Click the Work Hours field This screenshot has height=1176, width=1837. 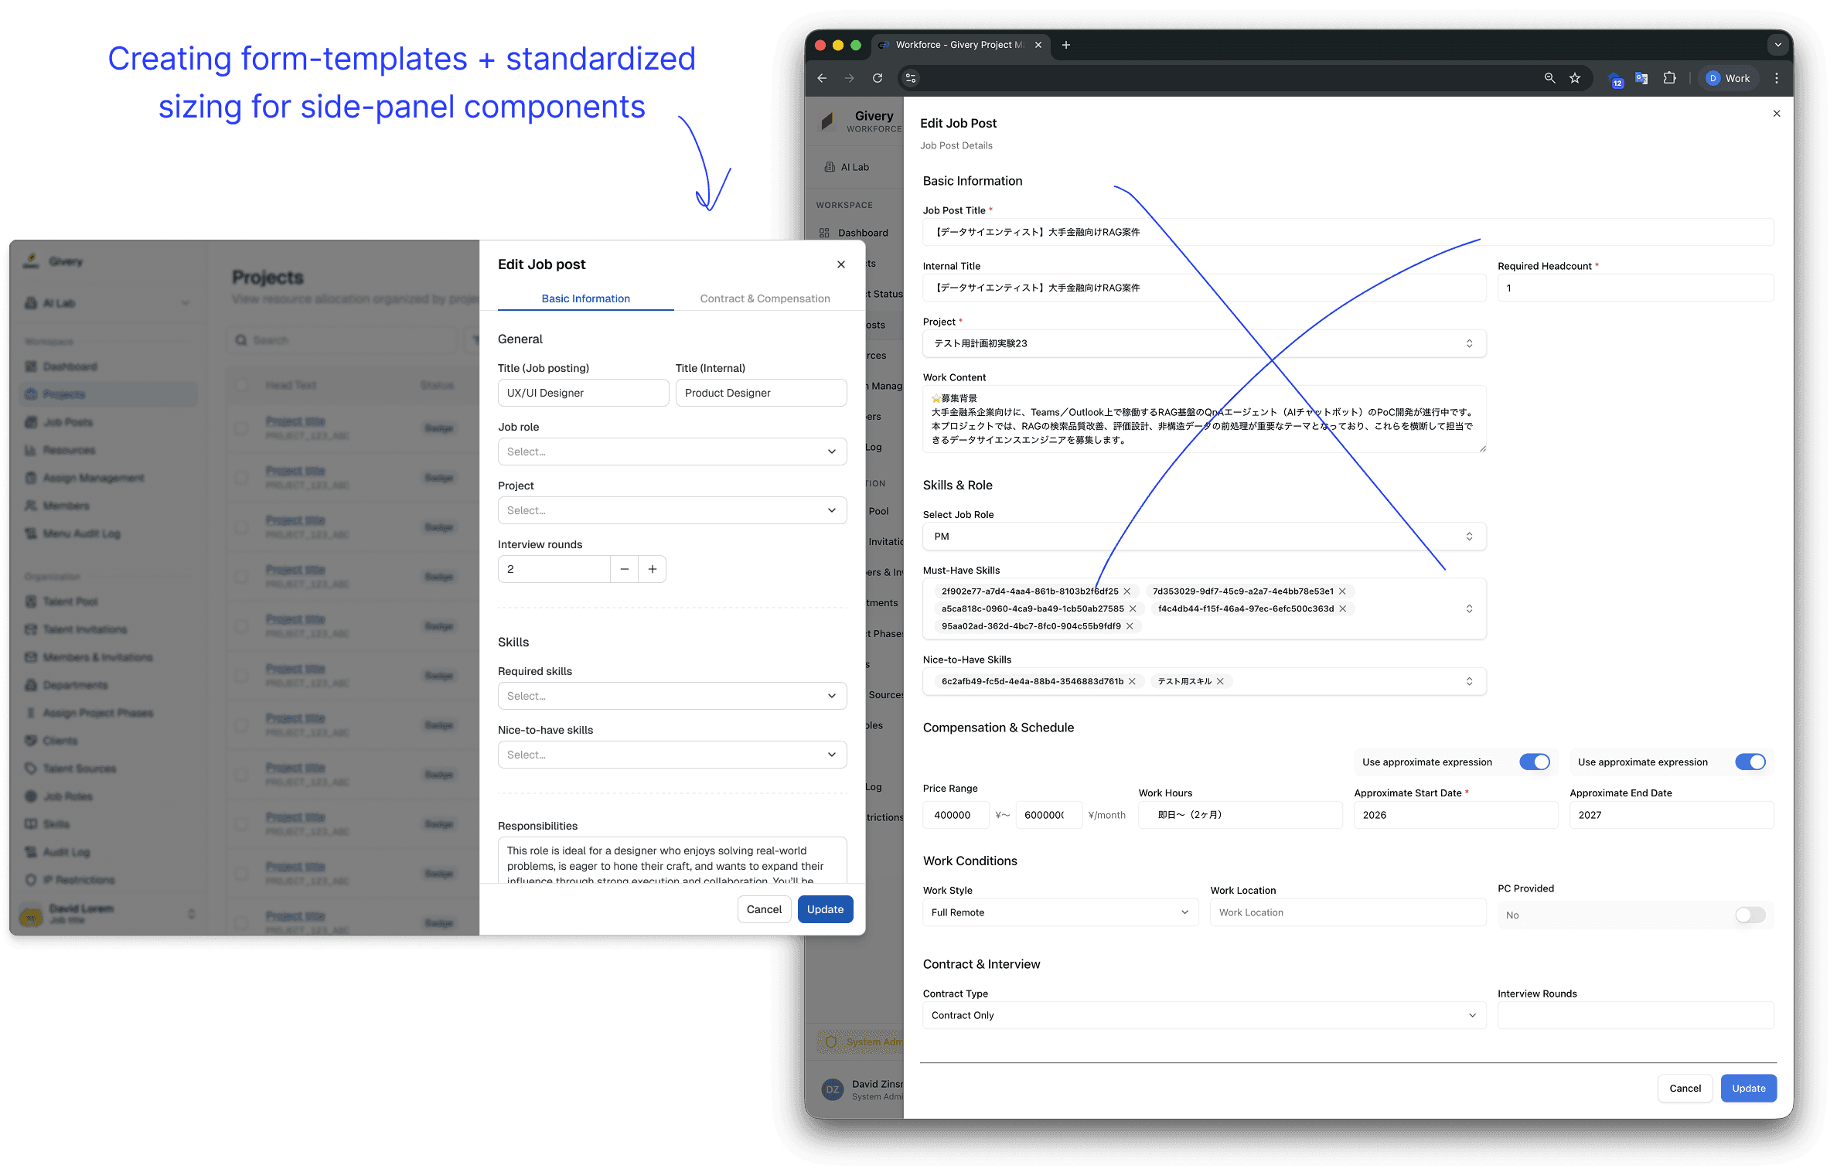1240,815
